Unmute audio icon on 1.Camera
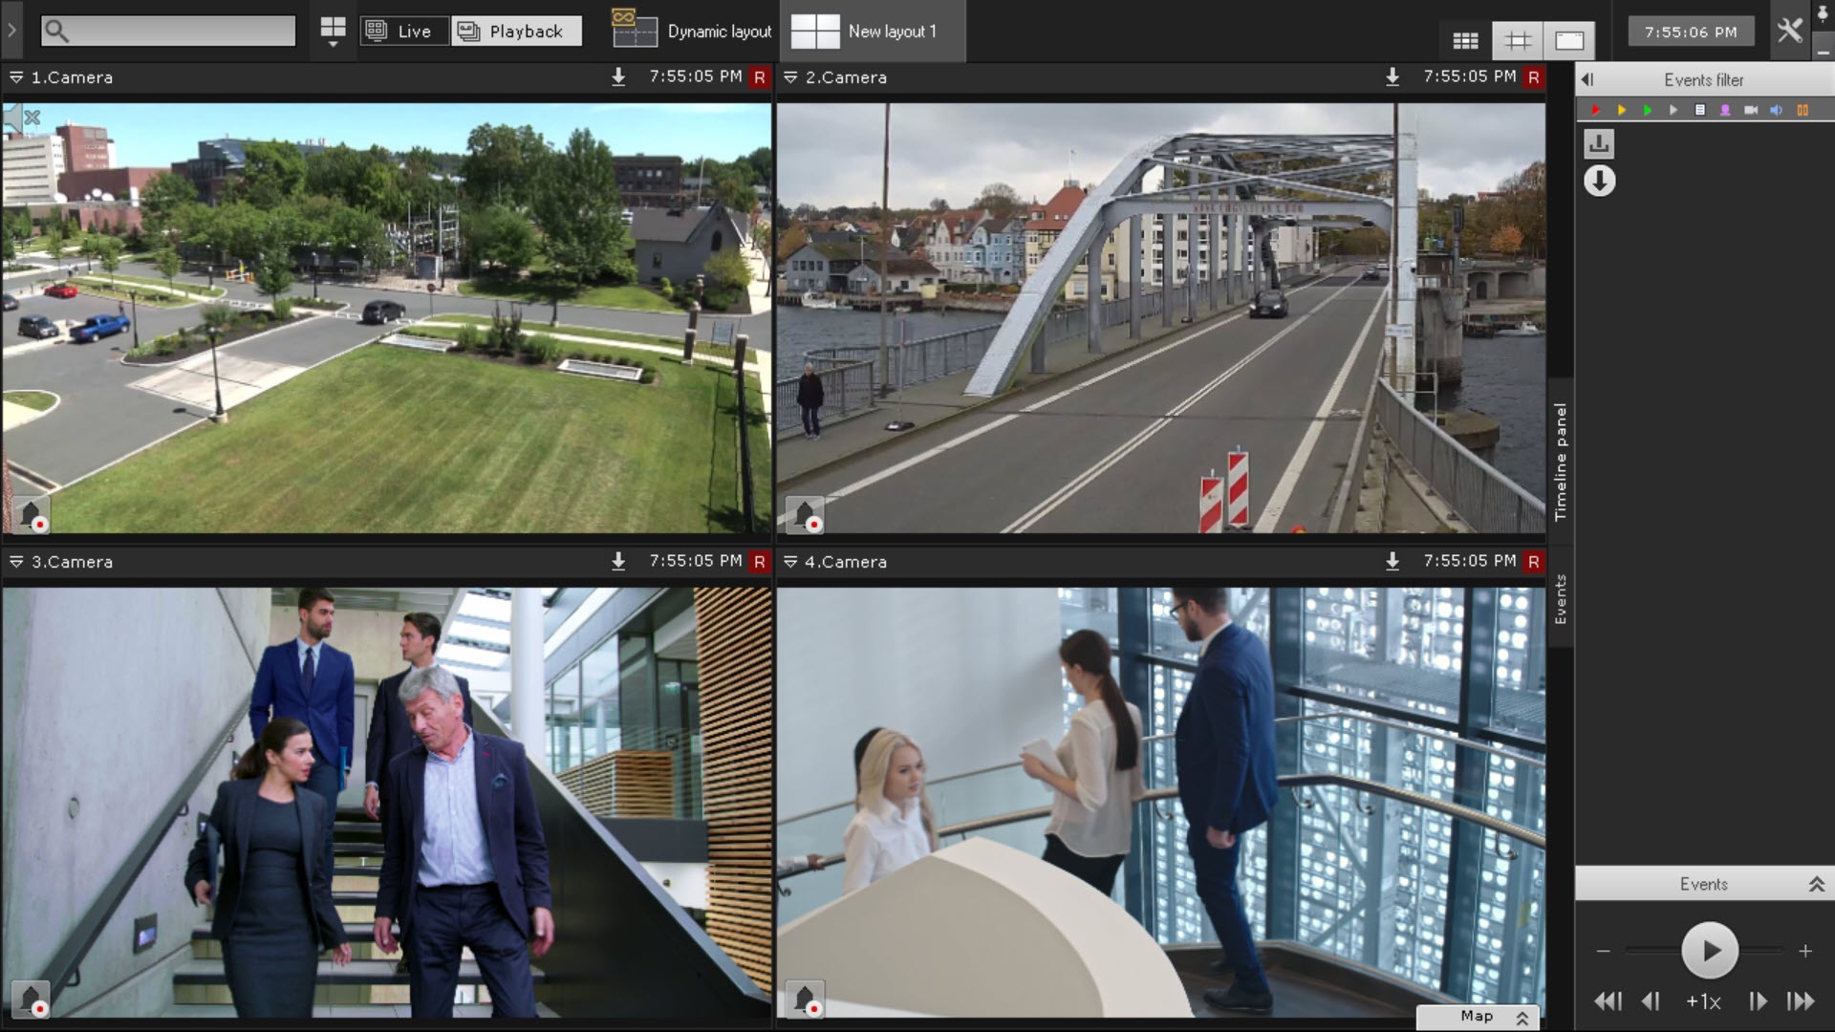1835x1032 pixels. click(21, 118)
